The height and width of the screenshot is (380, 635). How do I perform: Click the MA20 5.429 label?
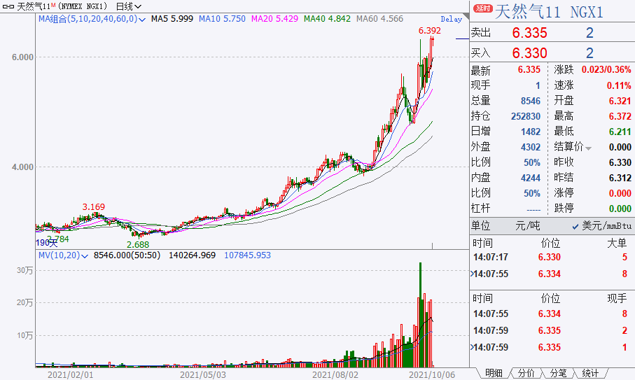click(274, 19)
